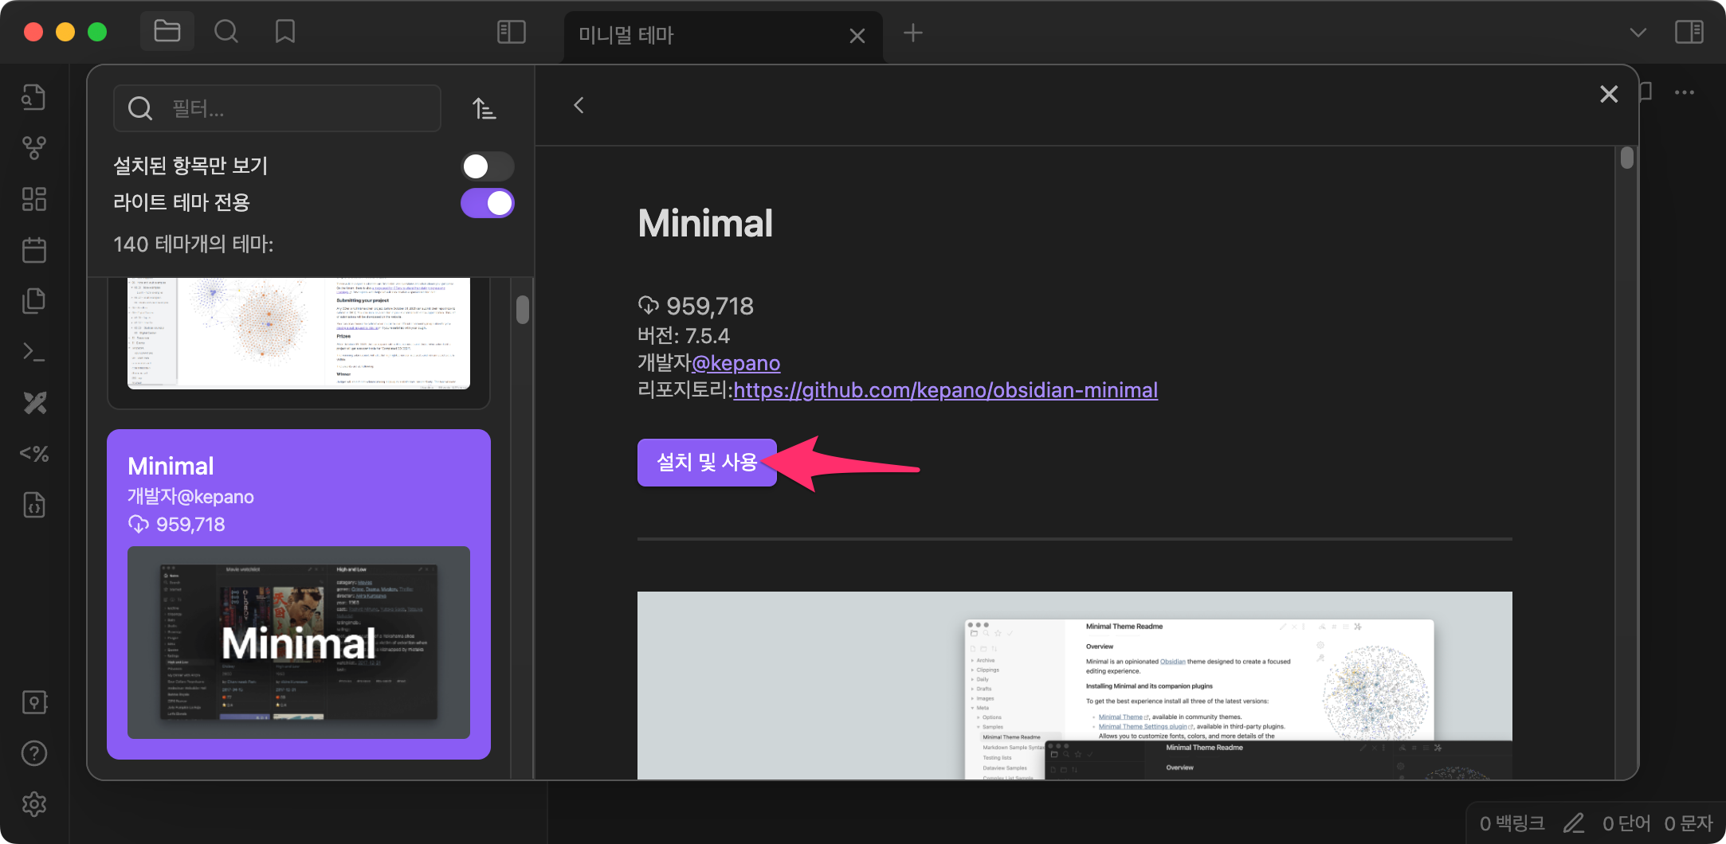Viewport: 1726px width, 844px height.
Task: Click the 버전: 7.5.4 text
Action: pyautogui.click(x=684, y=335)
